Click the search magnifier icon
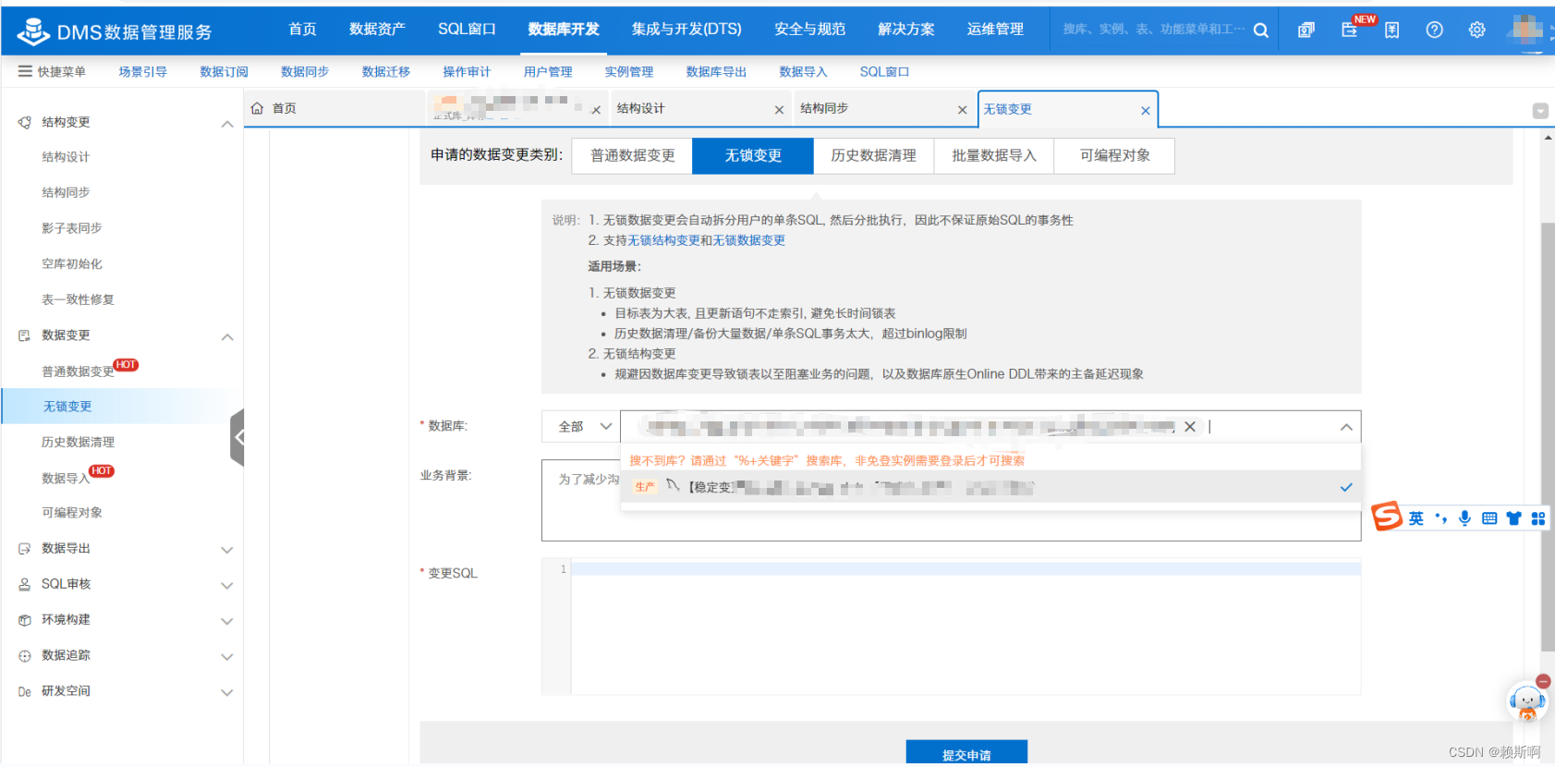The height and width of the screenshot is (767, 1555). coord(1260,30)
